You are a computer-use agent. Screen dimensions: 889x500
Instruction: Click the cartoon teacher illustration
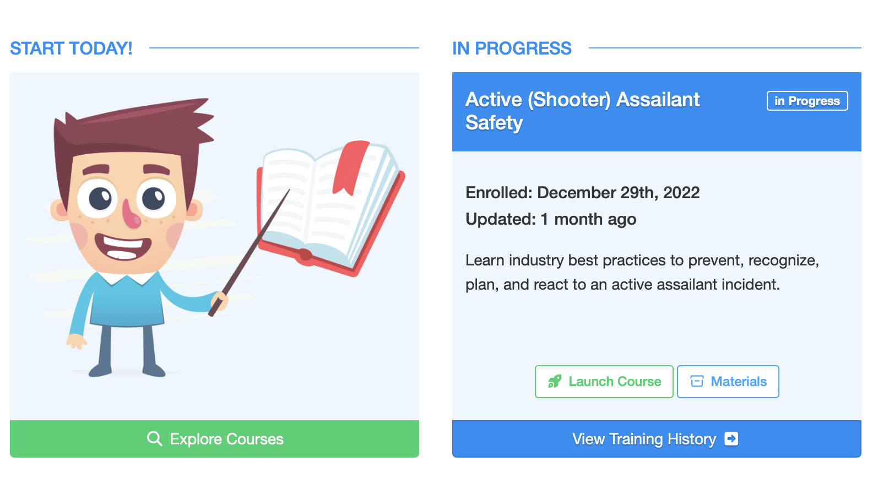132,237
